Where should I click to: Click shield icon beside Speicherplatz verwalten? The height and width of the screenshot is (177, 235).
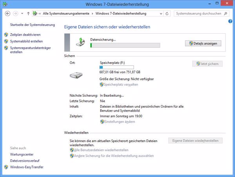click(101, 85)
